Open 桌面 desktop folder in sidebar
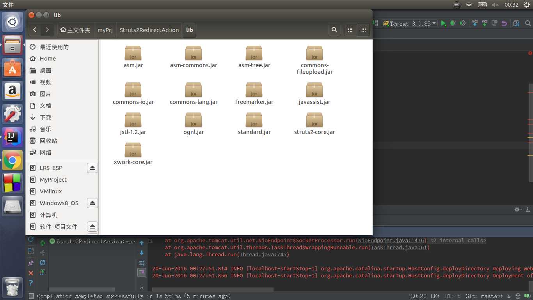The width and height of the screenshot is (533, 300). pos(62,70)
